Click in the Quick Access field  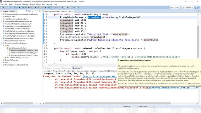coord(175,8)
